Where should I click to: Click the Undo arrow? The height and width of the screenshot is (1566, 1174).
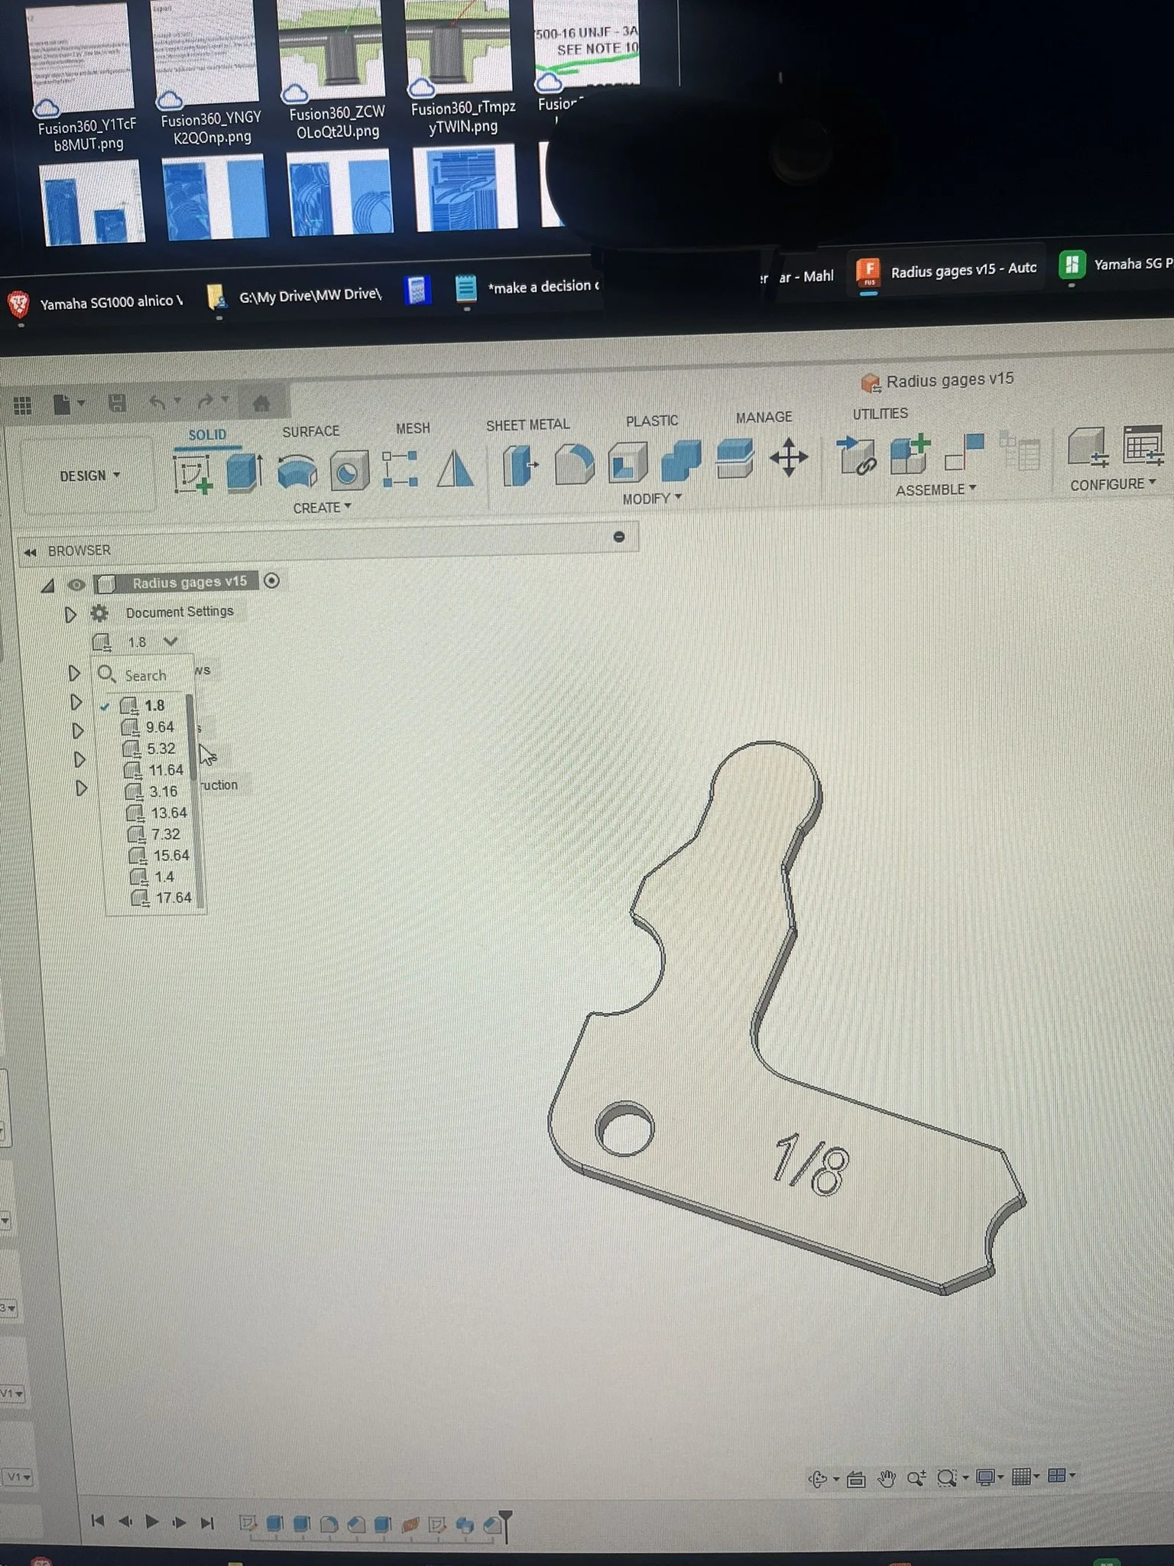157,401
